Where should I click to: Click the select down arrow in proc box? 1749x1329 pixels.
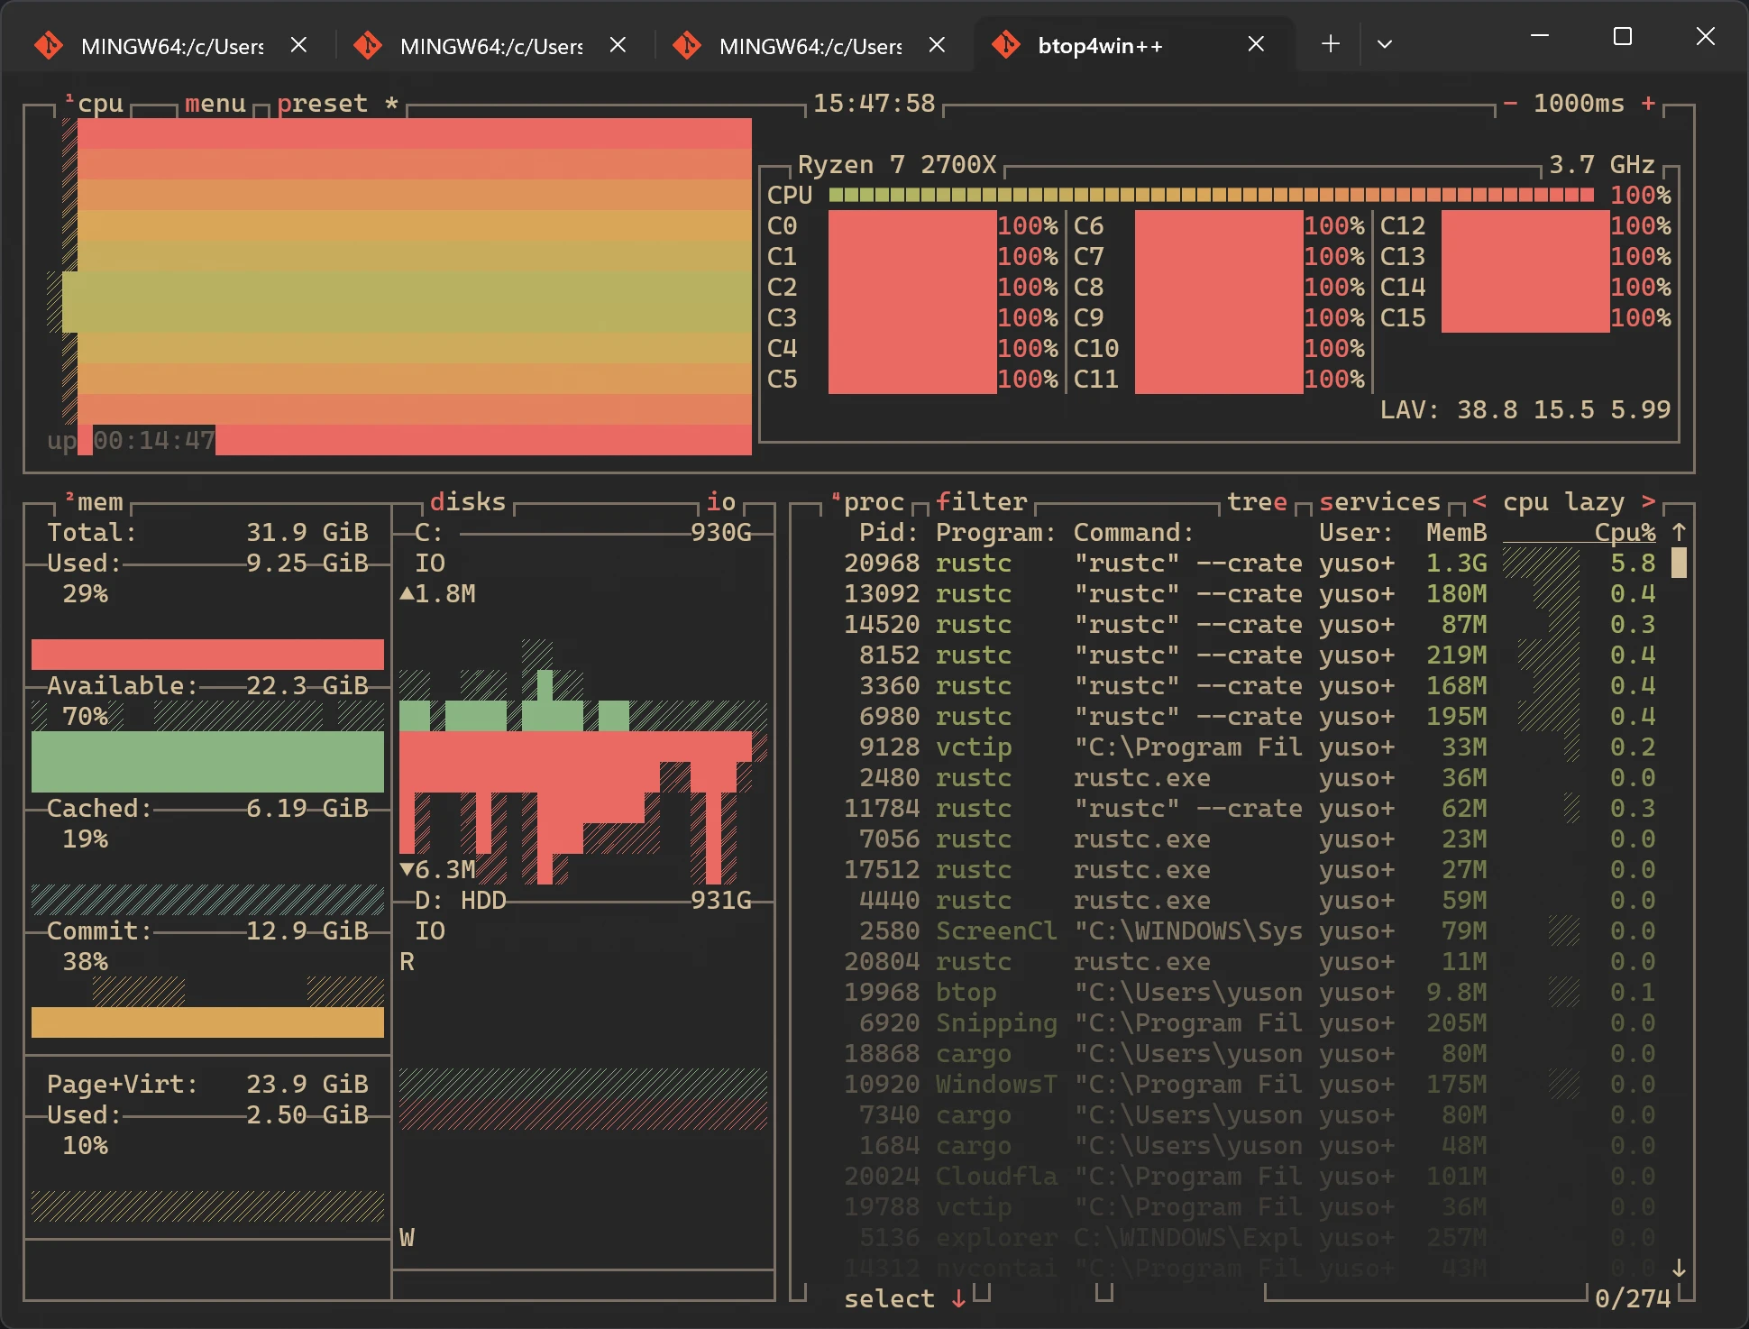click(x=958, y=1298)
